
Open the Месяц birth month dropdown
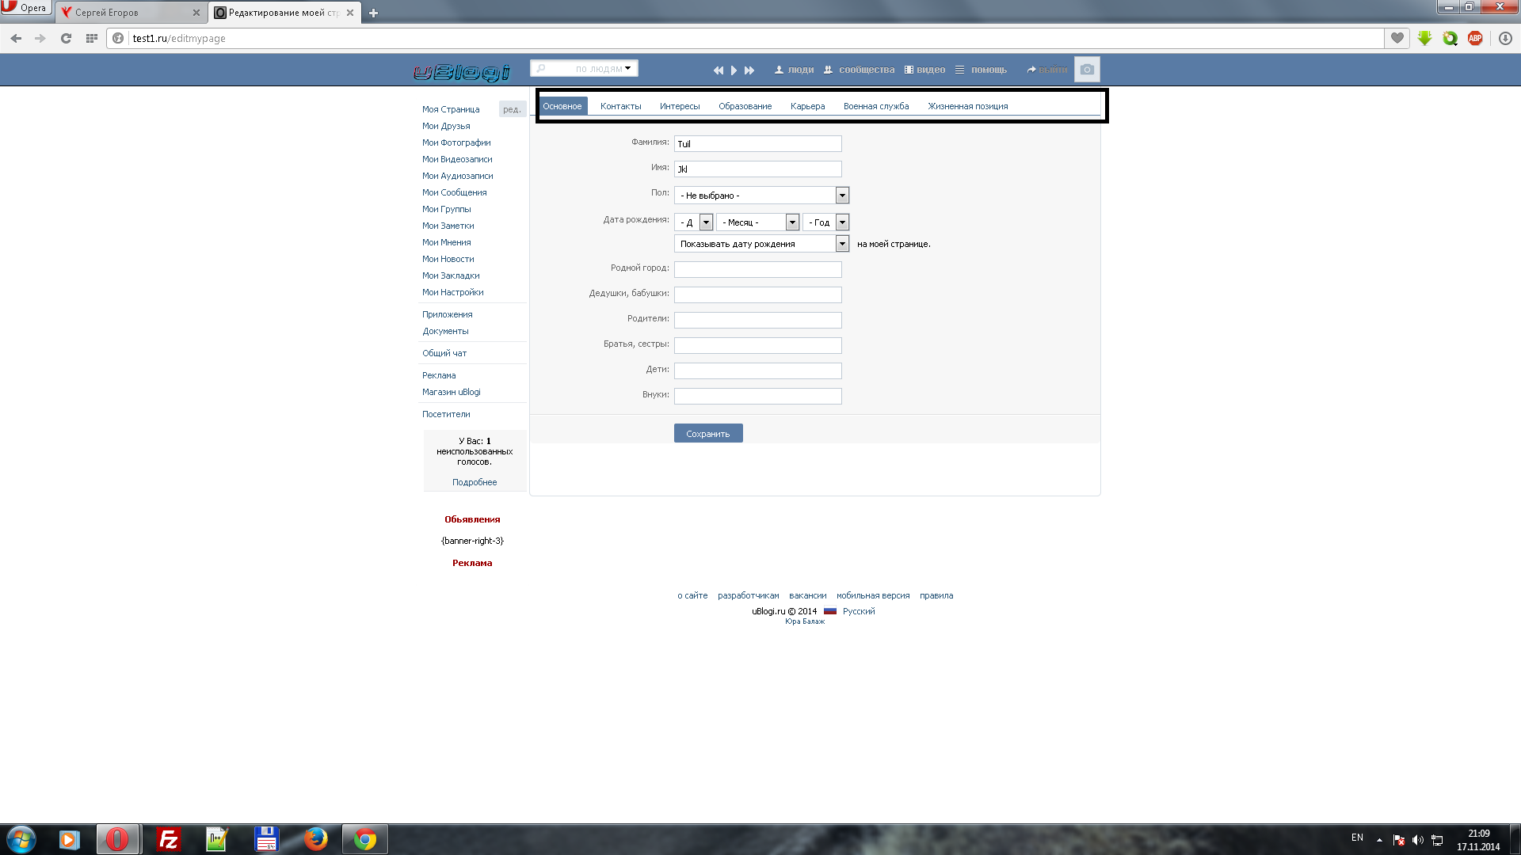point(792,222)
